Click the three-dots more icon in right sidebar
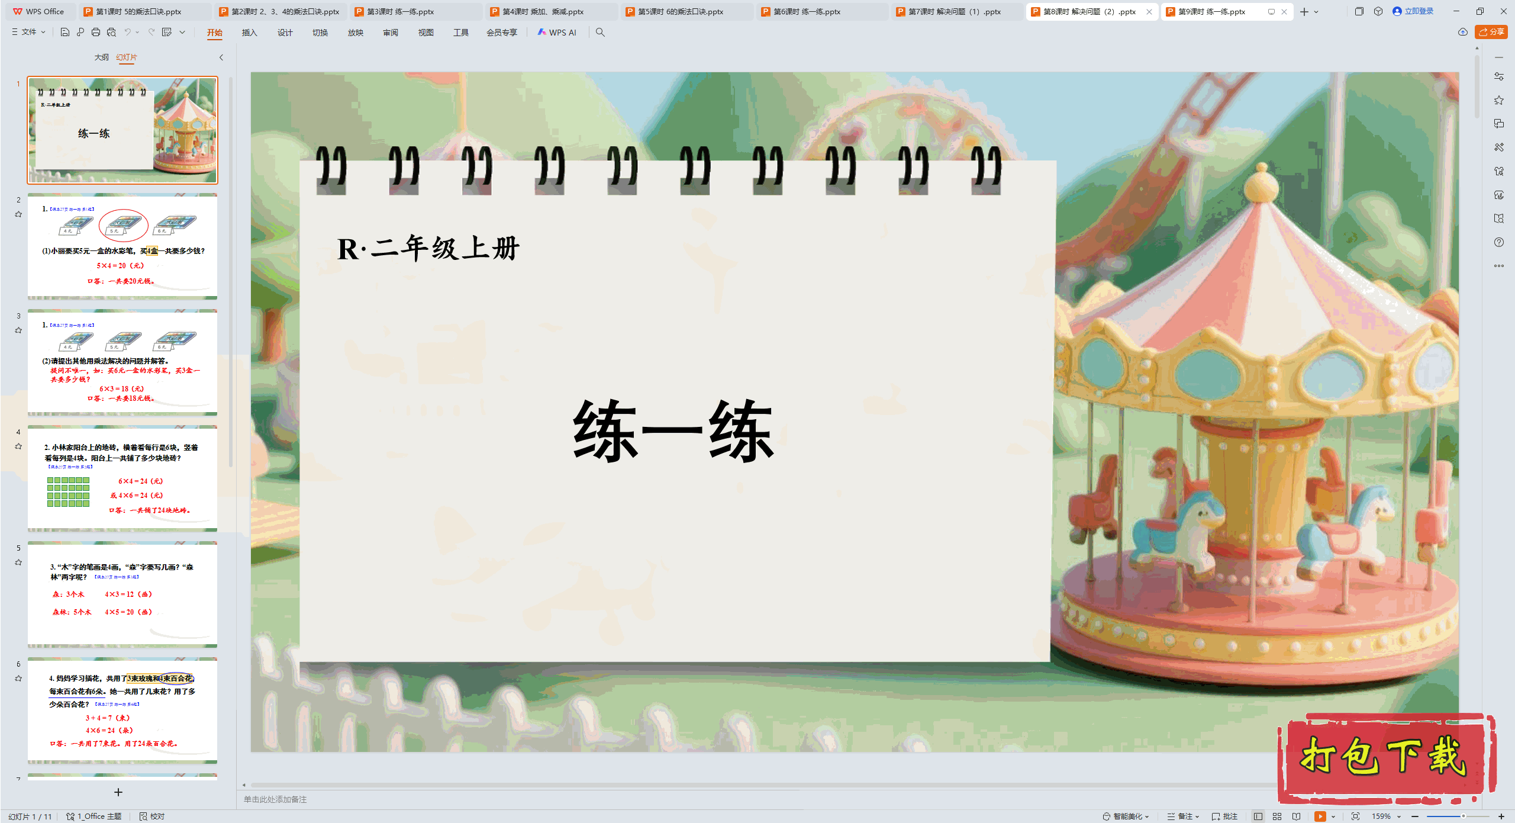 [1499, 266]
